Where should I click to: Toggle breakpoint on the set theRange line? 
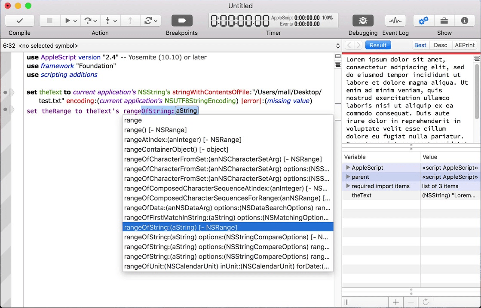(5, 110)
